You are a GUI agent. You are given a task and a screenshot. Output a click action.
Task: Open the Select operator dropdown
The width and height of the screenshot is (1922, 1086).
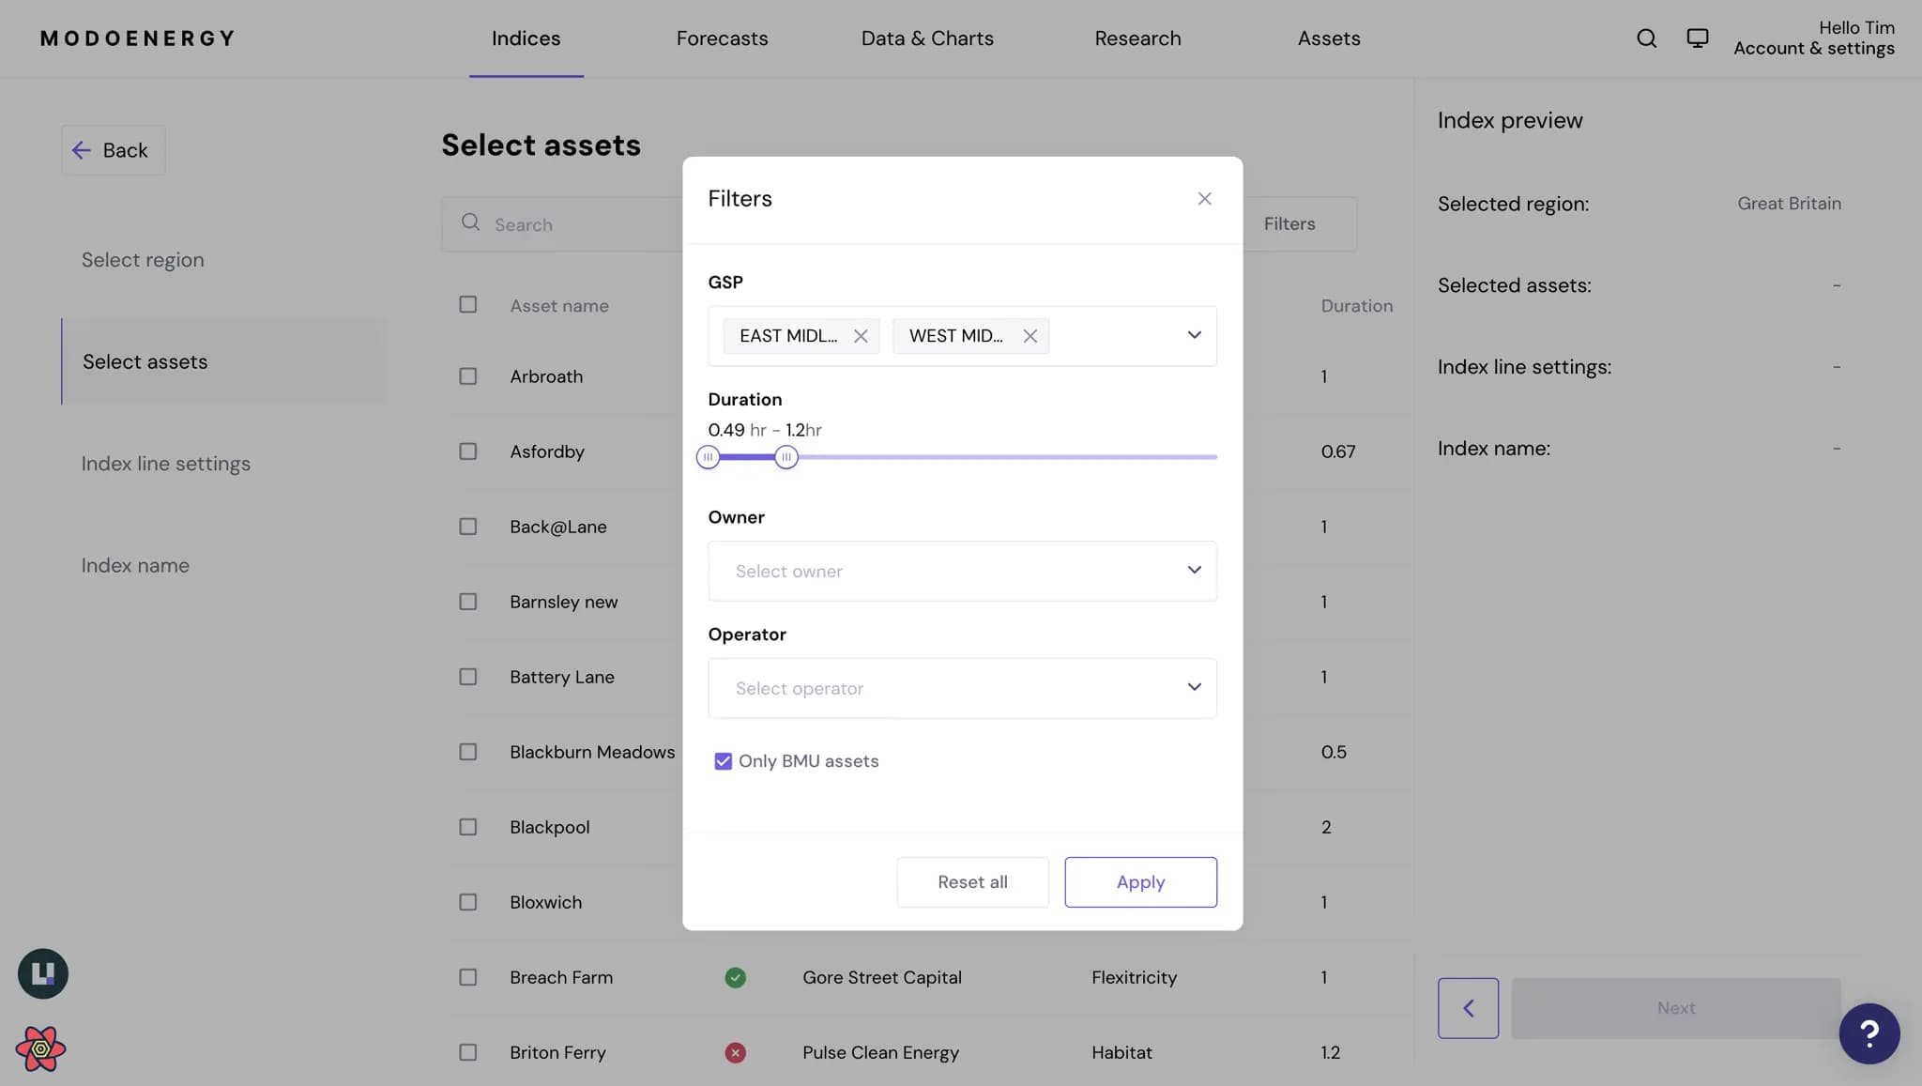coord(962,688)
